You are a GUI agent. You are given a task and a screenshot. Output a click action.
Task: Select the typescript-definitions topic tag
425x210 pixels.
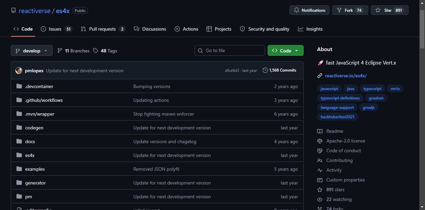(x=340, y=98)
